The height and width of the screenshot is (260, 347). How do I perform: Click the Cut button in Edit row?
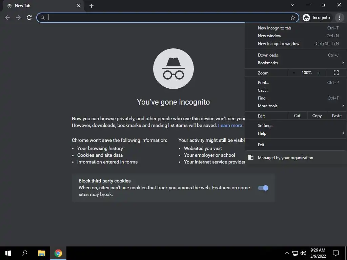click(297, 116)
